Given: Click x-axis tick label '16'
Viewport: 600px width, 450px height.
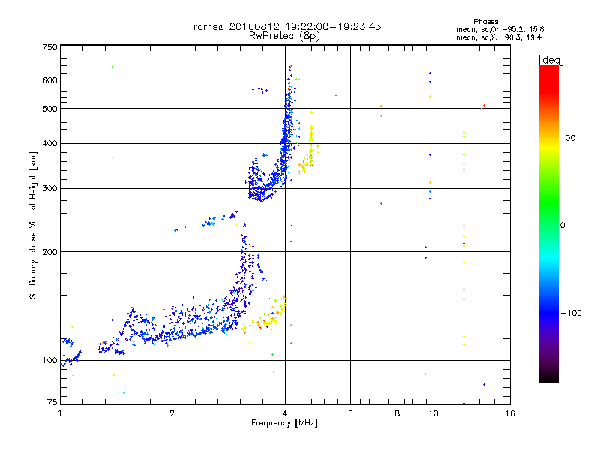Looking at the screenshot, I should (510, 413).
